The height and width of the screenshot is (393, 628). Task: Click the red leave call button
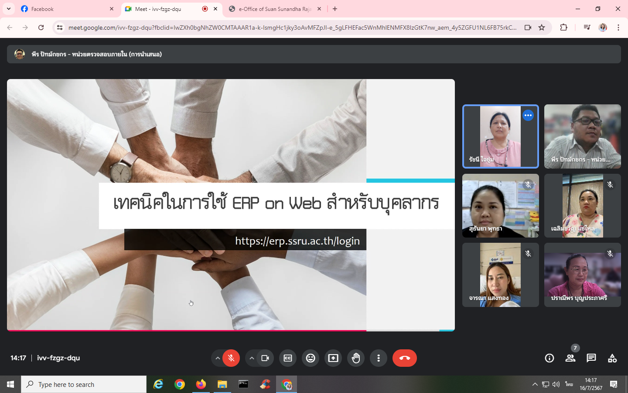pyautogui.click(x=404, y=358)
